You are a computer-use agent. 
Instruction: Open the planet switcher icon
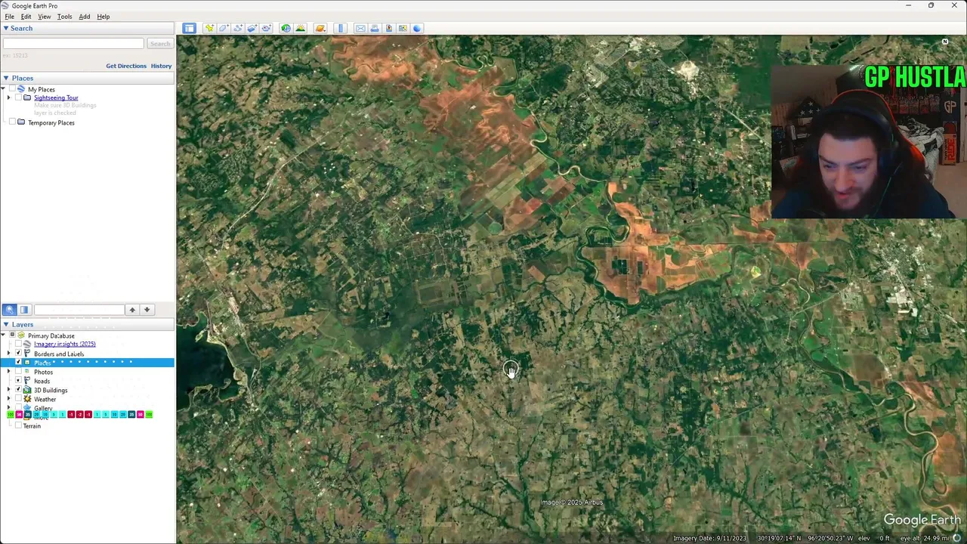(320, 28)
